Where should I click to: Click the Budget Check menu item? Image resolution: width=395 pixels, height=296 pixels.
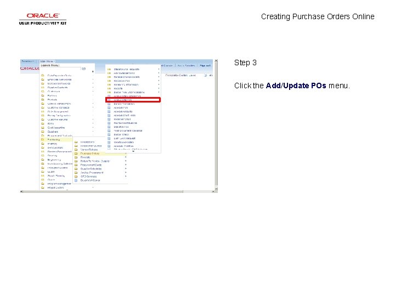[121, 134]
